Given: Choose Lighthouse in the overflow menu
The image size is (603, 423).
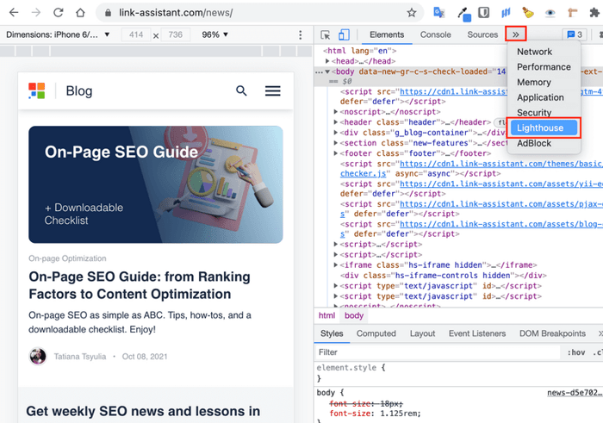Looking at the screenshot, I should tap(544, 128).
